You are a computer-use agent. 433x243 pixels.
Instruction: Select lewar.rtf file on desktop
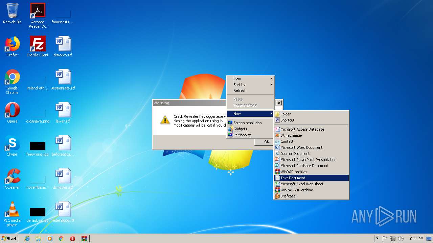pyautogui.click(x=63, y=113)
